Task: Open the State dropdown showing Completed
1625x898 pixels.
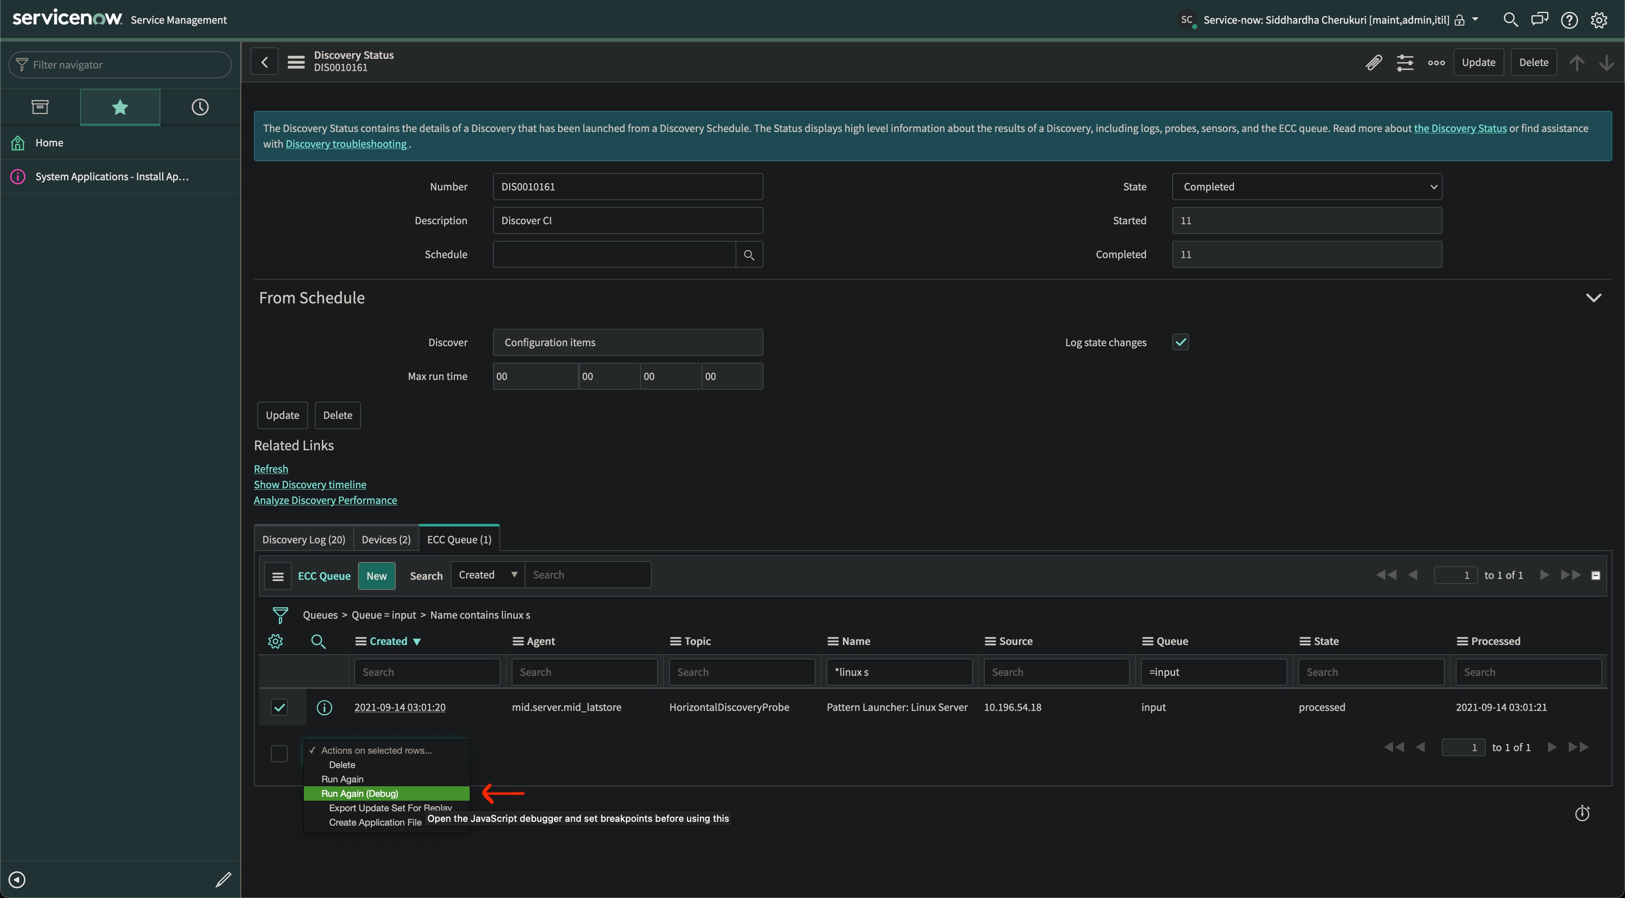Action: pyautogui.click(x=1306, y=187)
